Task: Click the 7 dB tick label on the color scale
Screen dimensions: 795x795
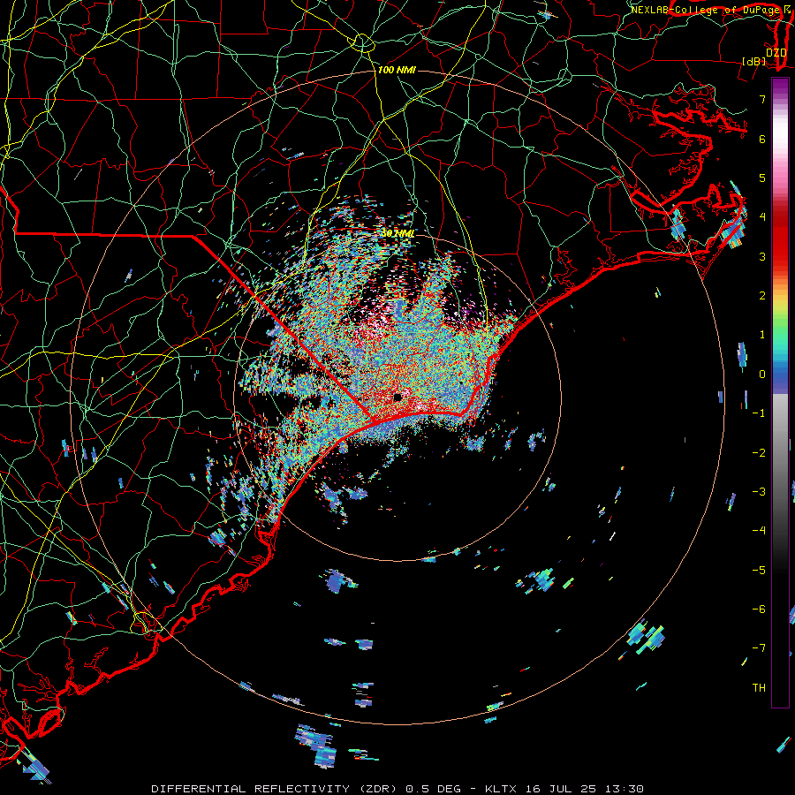Action: pos(762,99)
